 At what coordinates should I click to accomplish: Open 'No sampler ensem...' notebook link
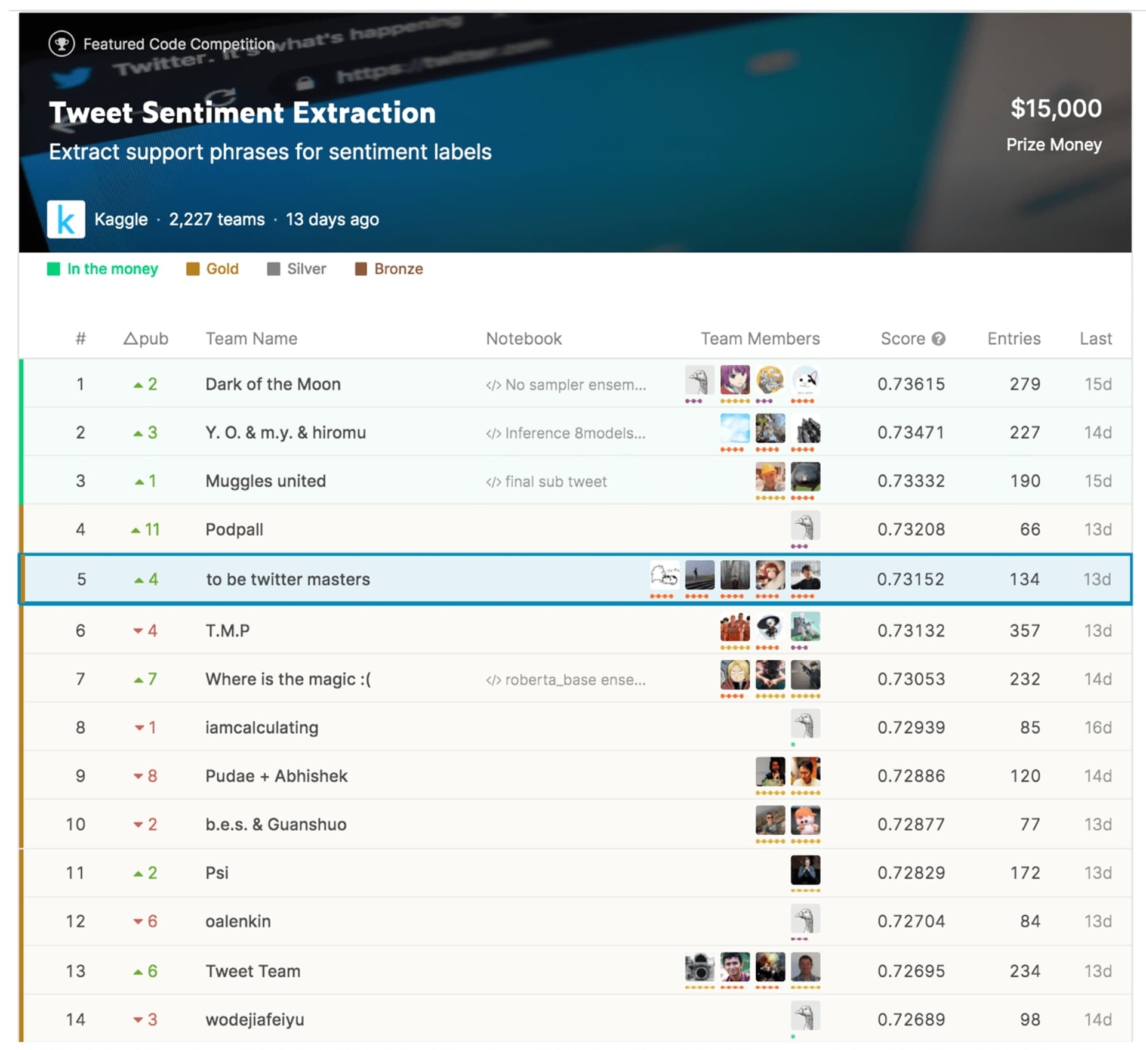565,385
